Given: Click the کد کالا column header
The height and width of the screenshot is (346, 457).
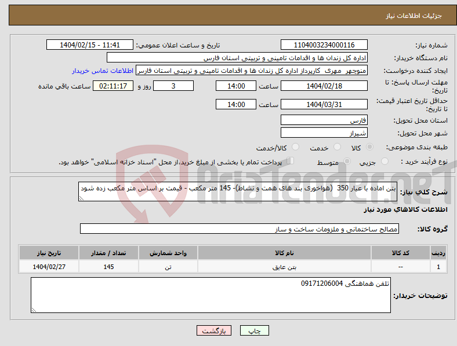Looking at the screenshot, I should [x=401, y=253].
